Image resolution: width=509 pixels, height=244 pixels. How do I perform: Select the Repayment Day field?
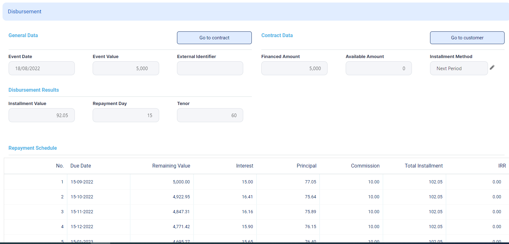click(x=126, y=115)
